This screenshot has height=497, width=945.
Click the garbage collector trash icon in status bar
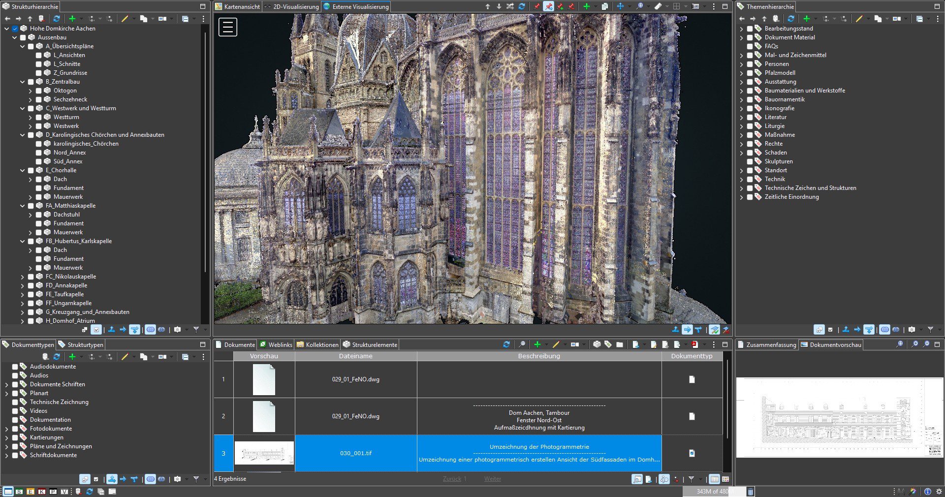(x=750, y=491)
